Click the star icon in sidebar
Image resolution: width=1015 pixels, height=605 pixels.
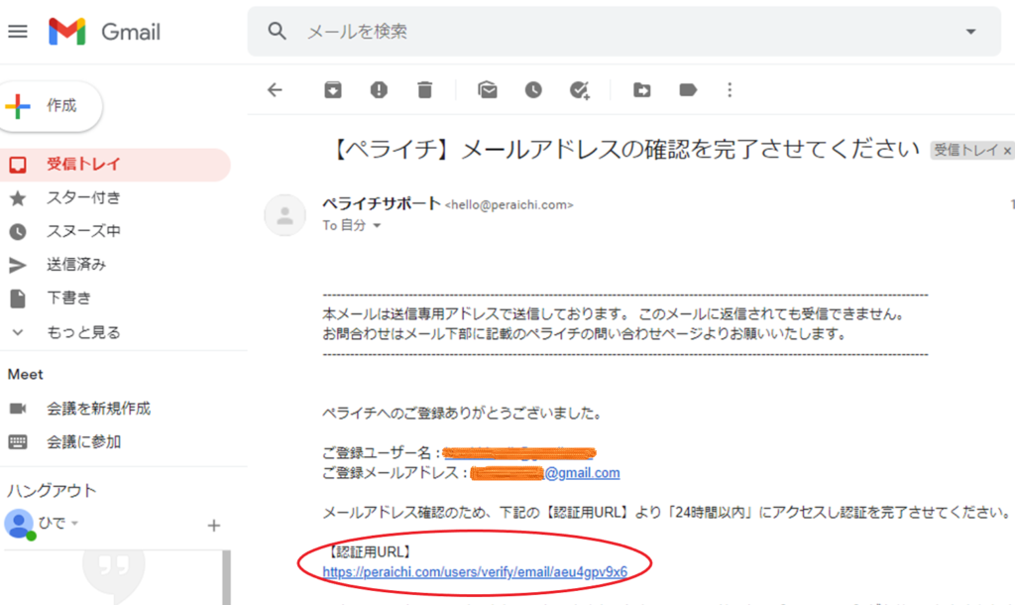pyautogui.click(x=18, y=198)
